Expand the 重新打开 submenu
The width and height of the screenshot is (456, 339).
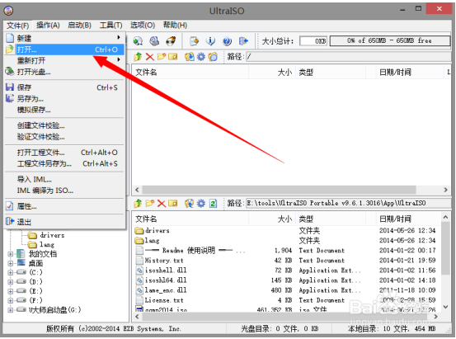pyautogui.click(x=64, y=60)
